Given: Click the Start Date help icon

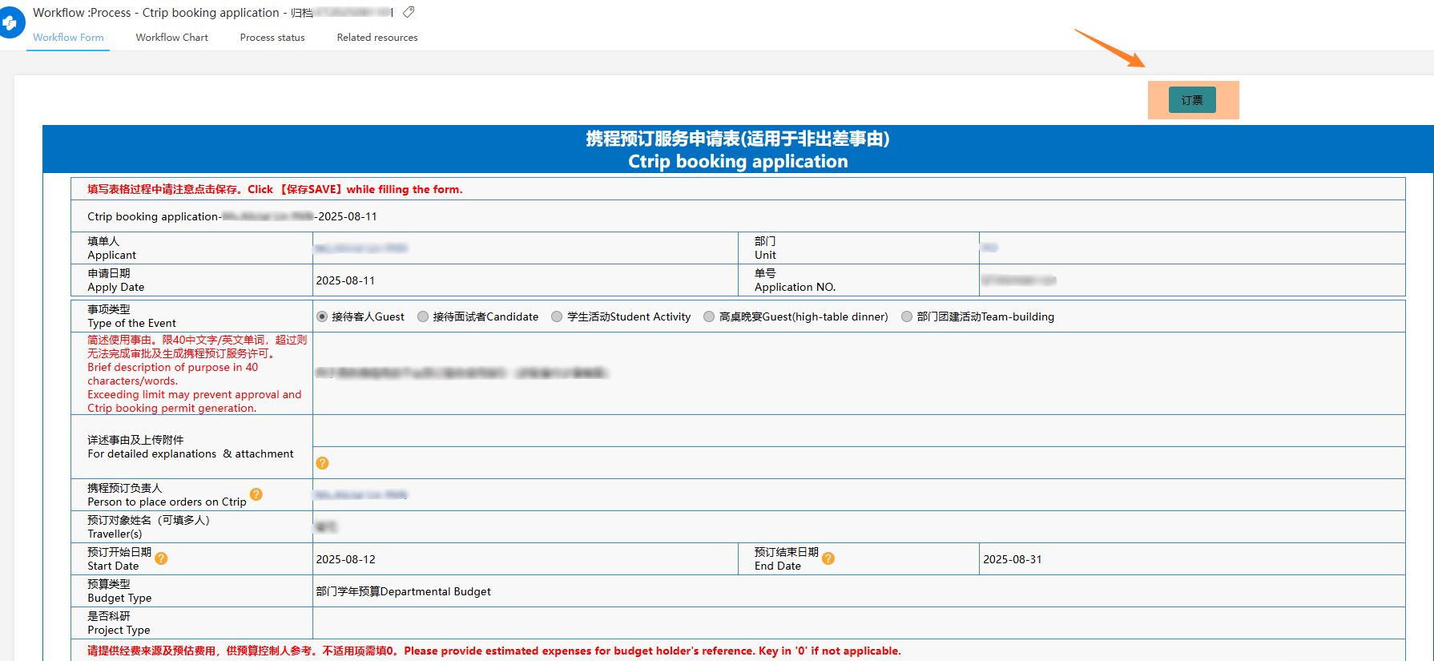Looking at the screenshot, I should pyautogui.click(x=161, y=558).
